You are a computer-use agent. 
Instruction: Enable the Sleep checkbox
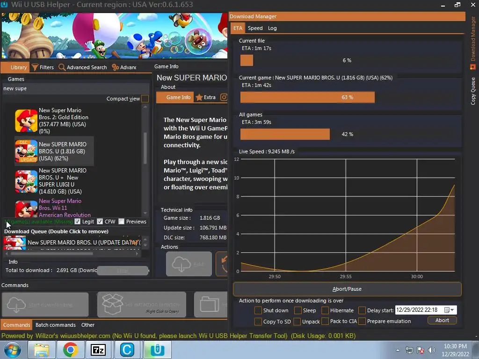tap(298, 310)
